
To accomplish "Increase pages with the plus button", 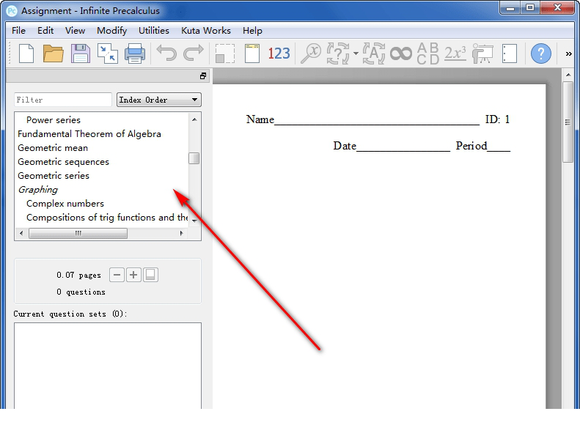I will 133,275.
